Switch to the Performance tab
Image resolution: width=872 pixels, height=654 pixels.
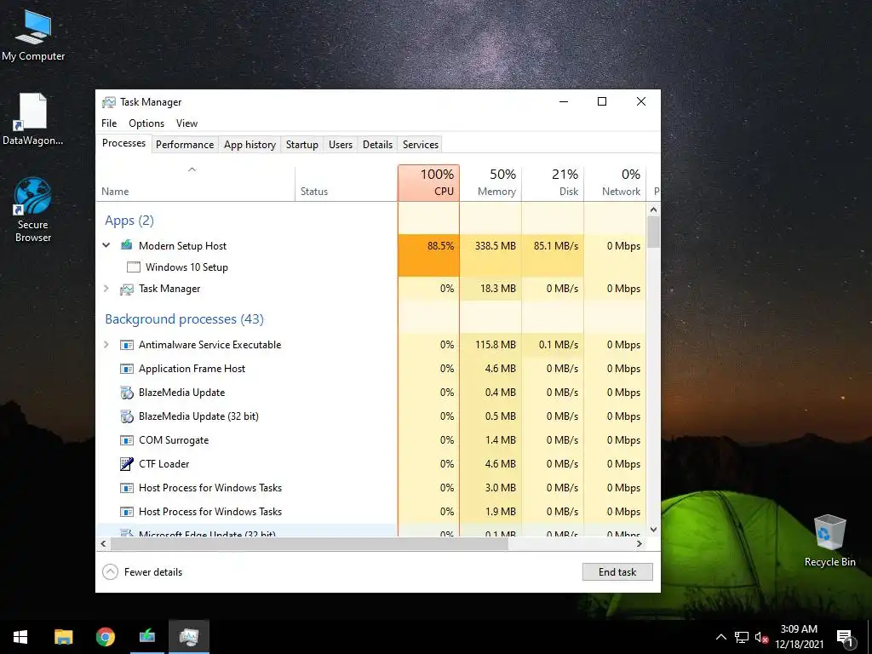pos(185,145)
